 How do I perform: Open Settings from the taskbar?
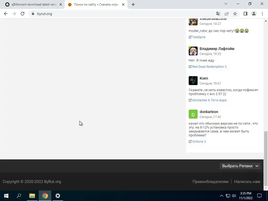tap(58, 196)
